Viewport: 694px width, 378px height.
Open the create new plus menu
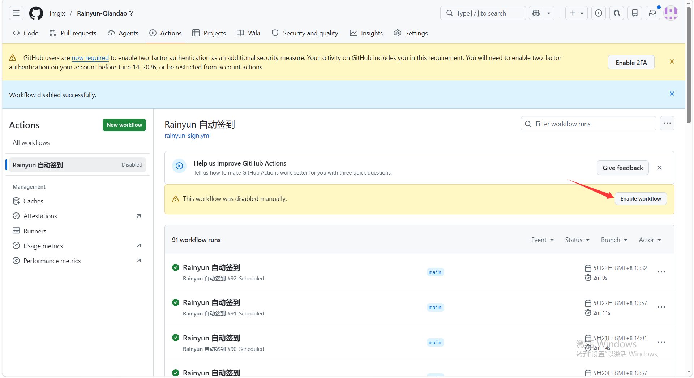(577, 13)
